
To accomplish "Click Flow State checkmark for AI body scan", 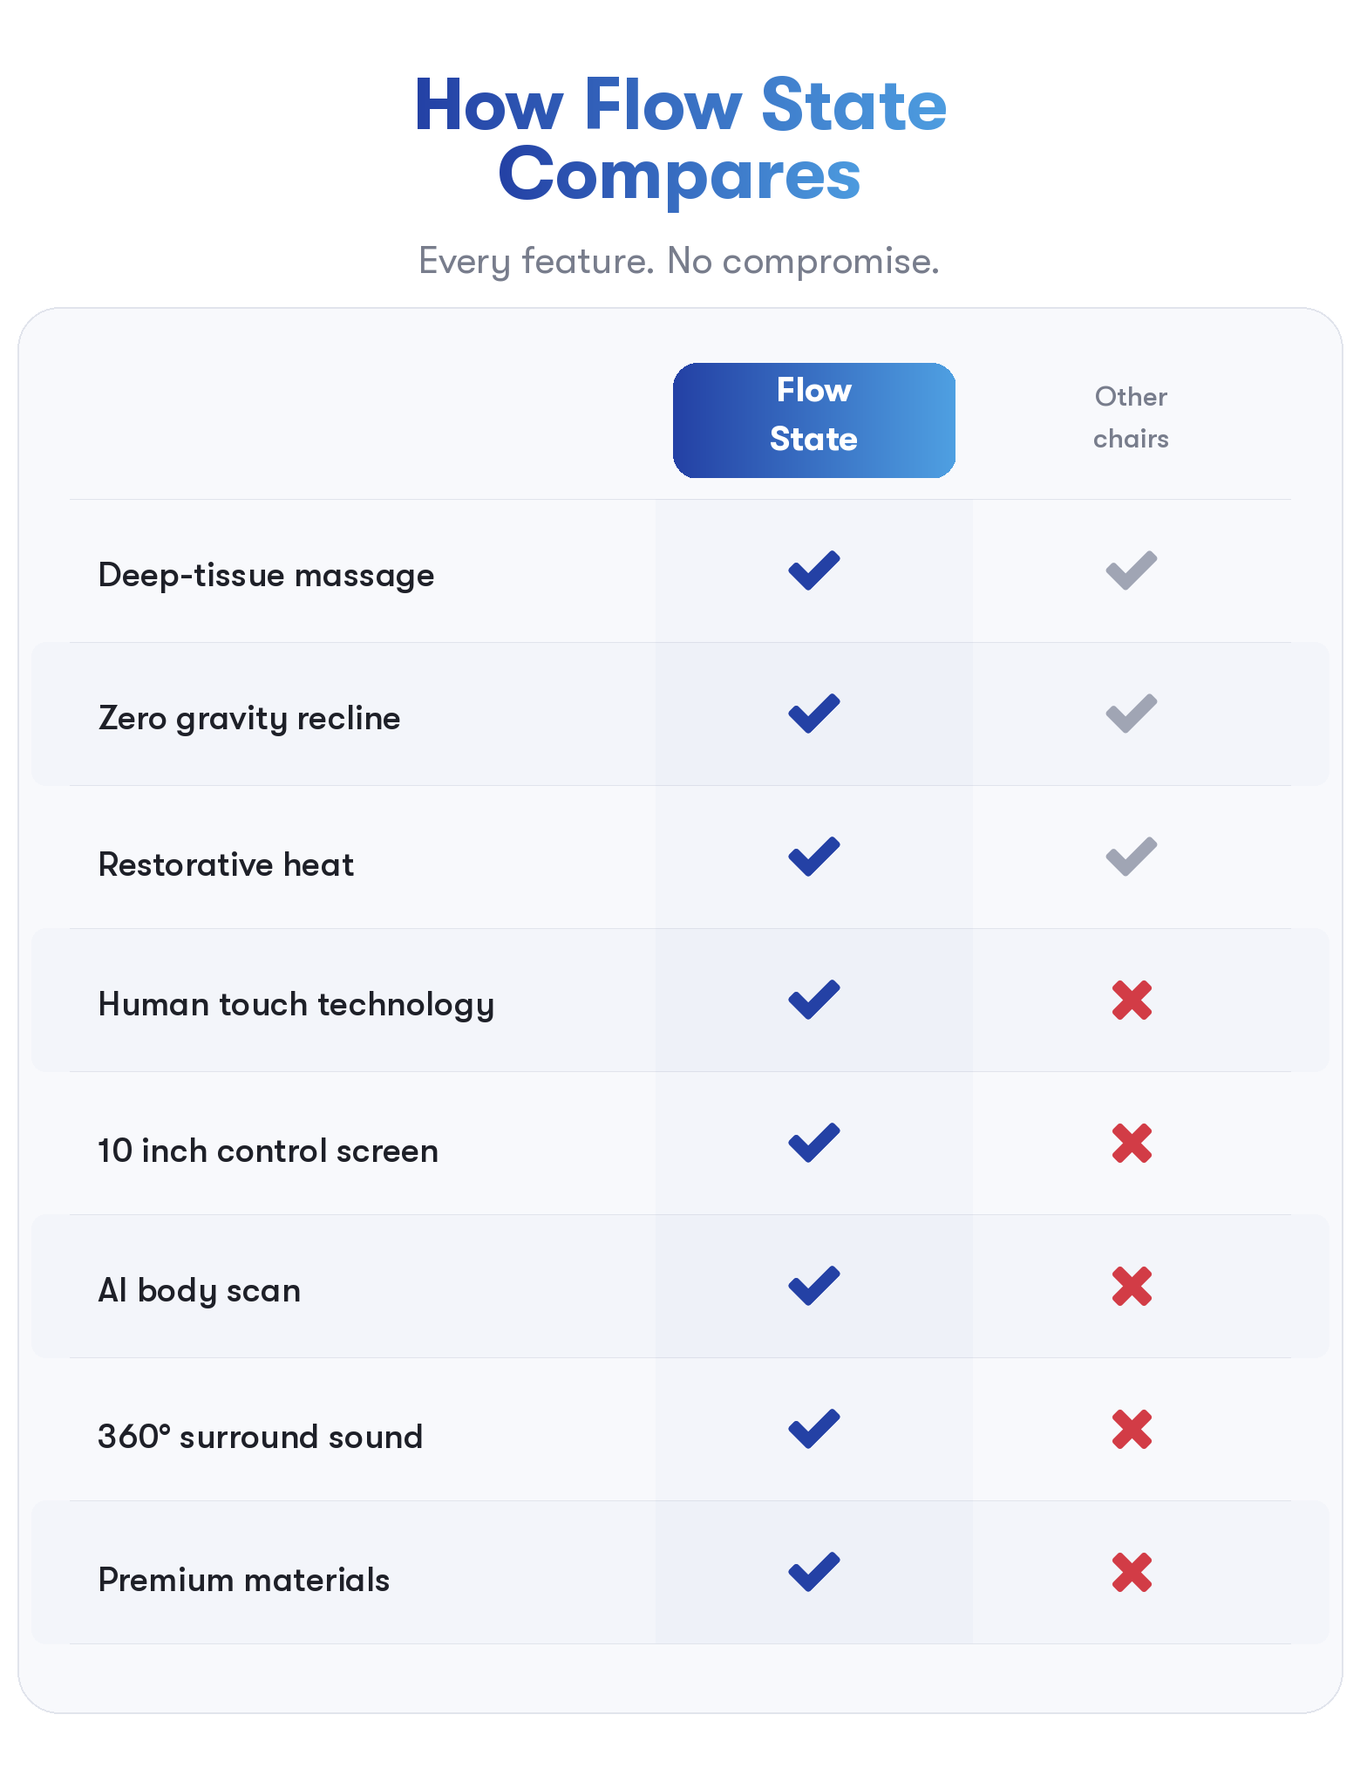I will click(x=813, y=1287).
